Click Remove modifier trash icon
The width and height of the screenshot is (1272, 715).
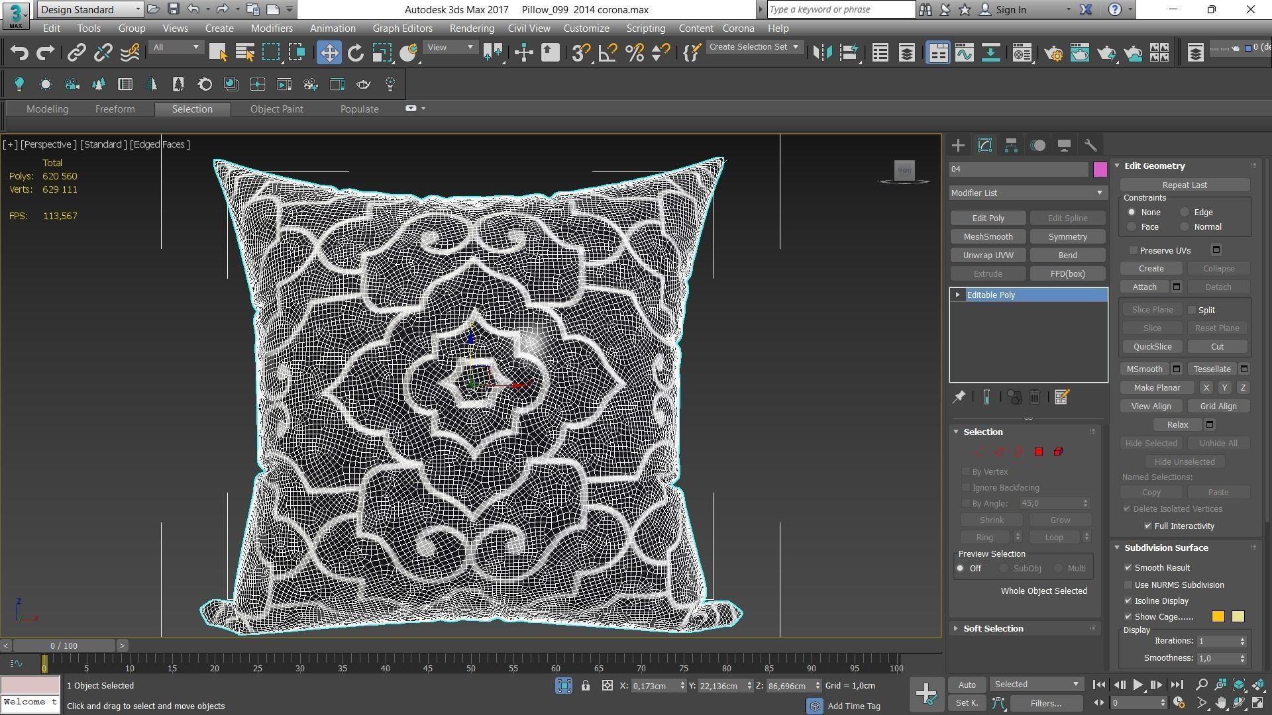pos(1035,397)
